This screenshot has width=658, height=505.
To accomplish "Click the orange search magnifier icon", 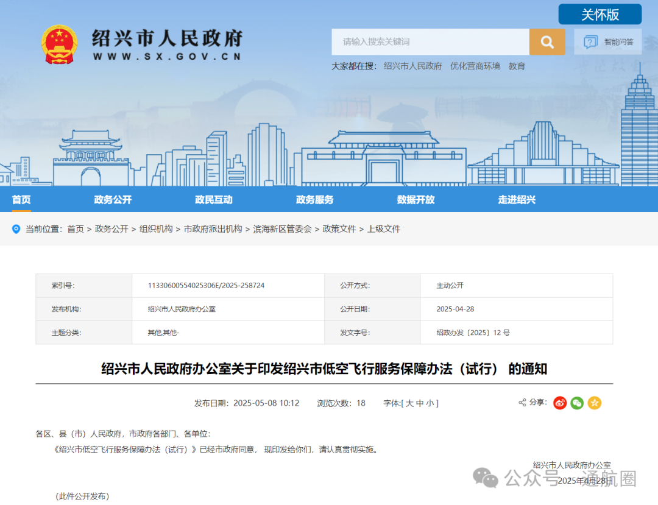I will coord(547,41).
